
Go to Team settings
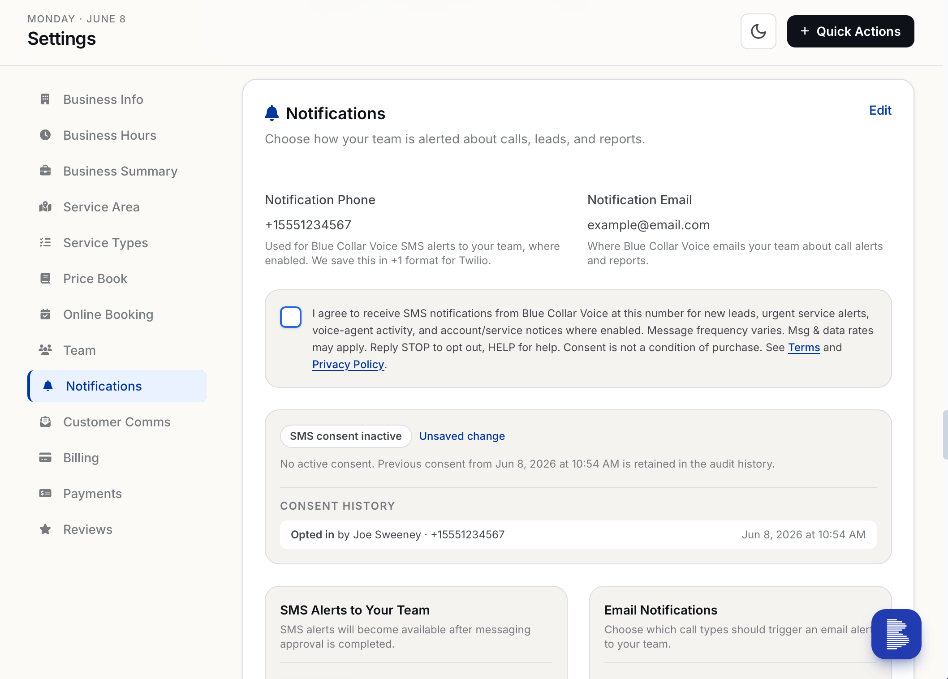(x=117, y=350)
